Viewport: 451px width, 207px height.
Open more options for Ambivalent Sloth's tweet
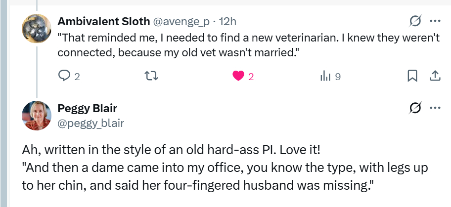coord(435,21)
